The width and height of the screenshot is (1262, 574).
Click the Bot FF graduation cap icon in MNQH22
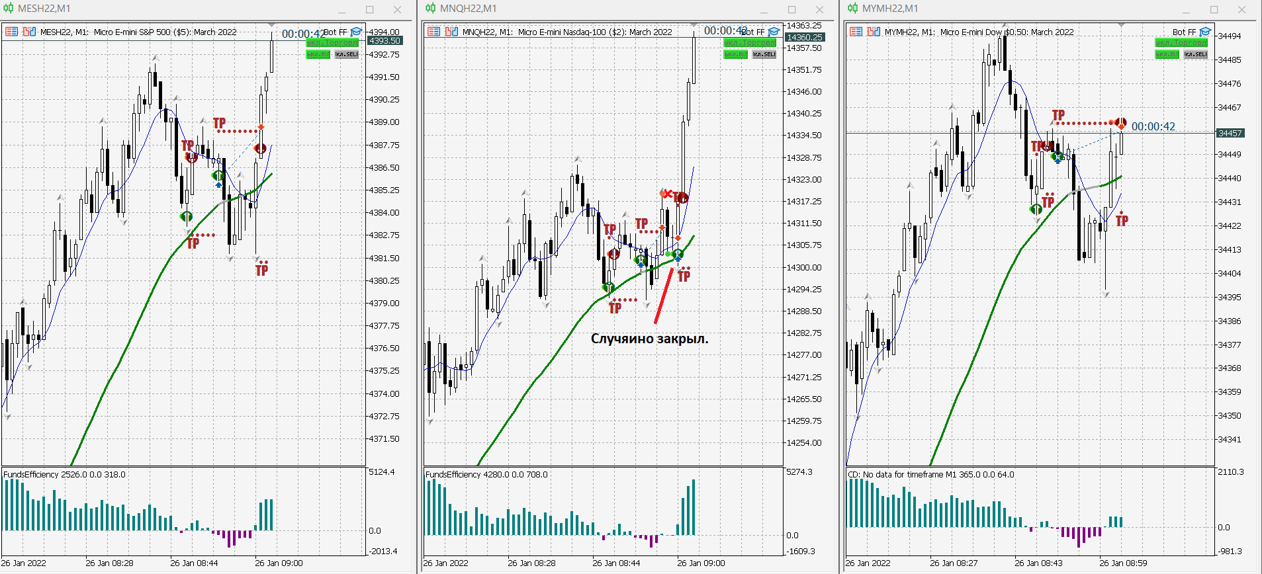click(x=773, y=32)
